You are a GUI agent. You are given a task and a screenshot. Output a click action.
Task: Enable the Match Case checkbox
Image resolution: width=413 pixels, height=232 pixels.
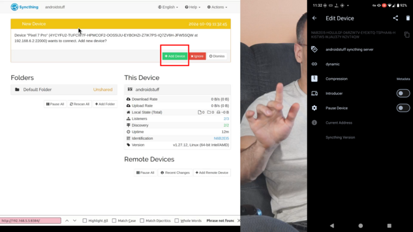(114, 220)
